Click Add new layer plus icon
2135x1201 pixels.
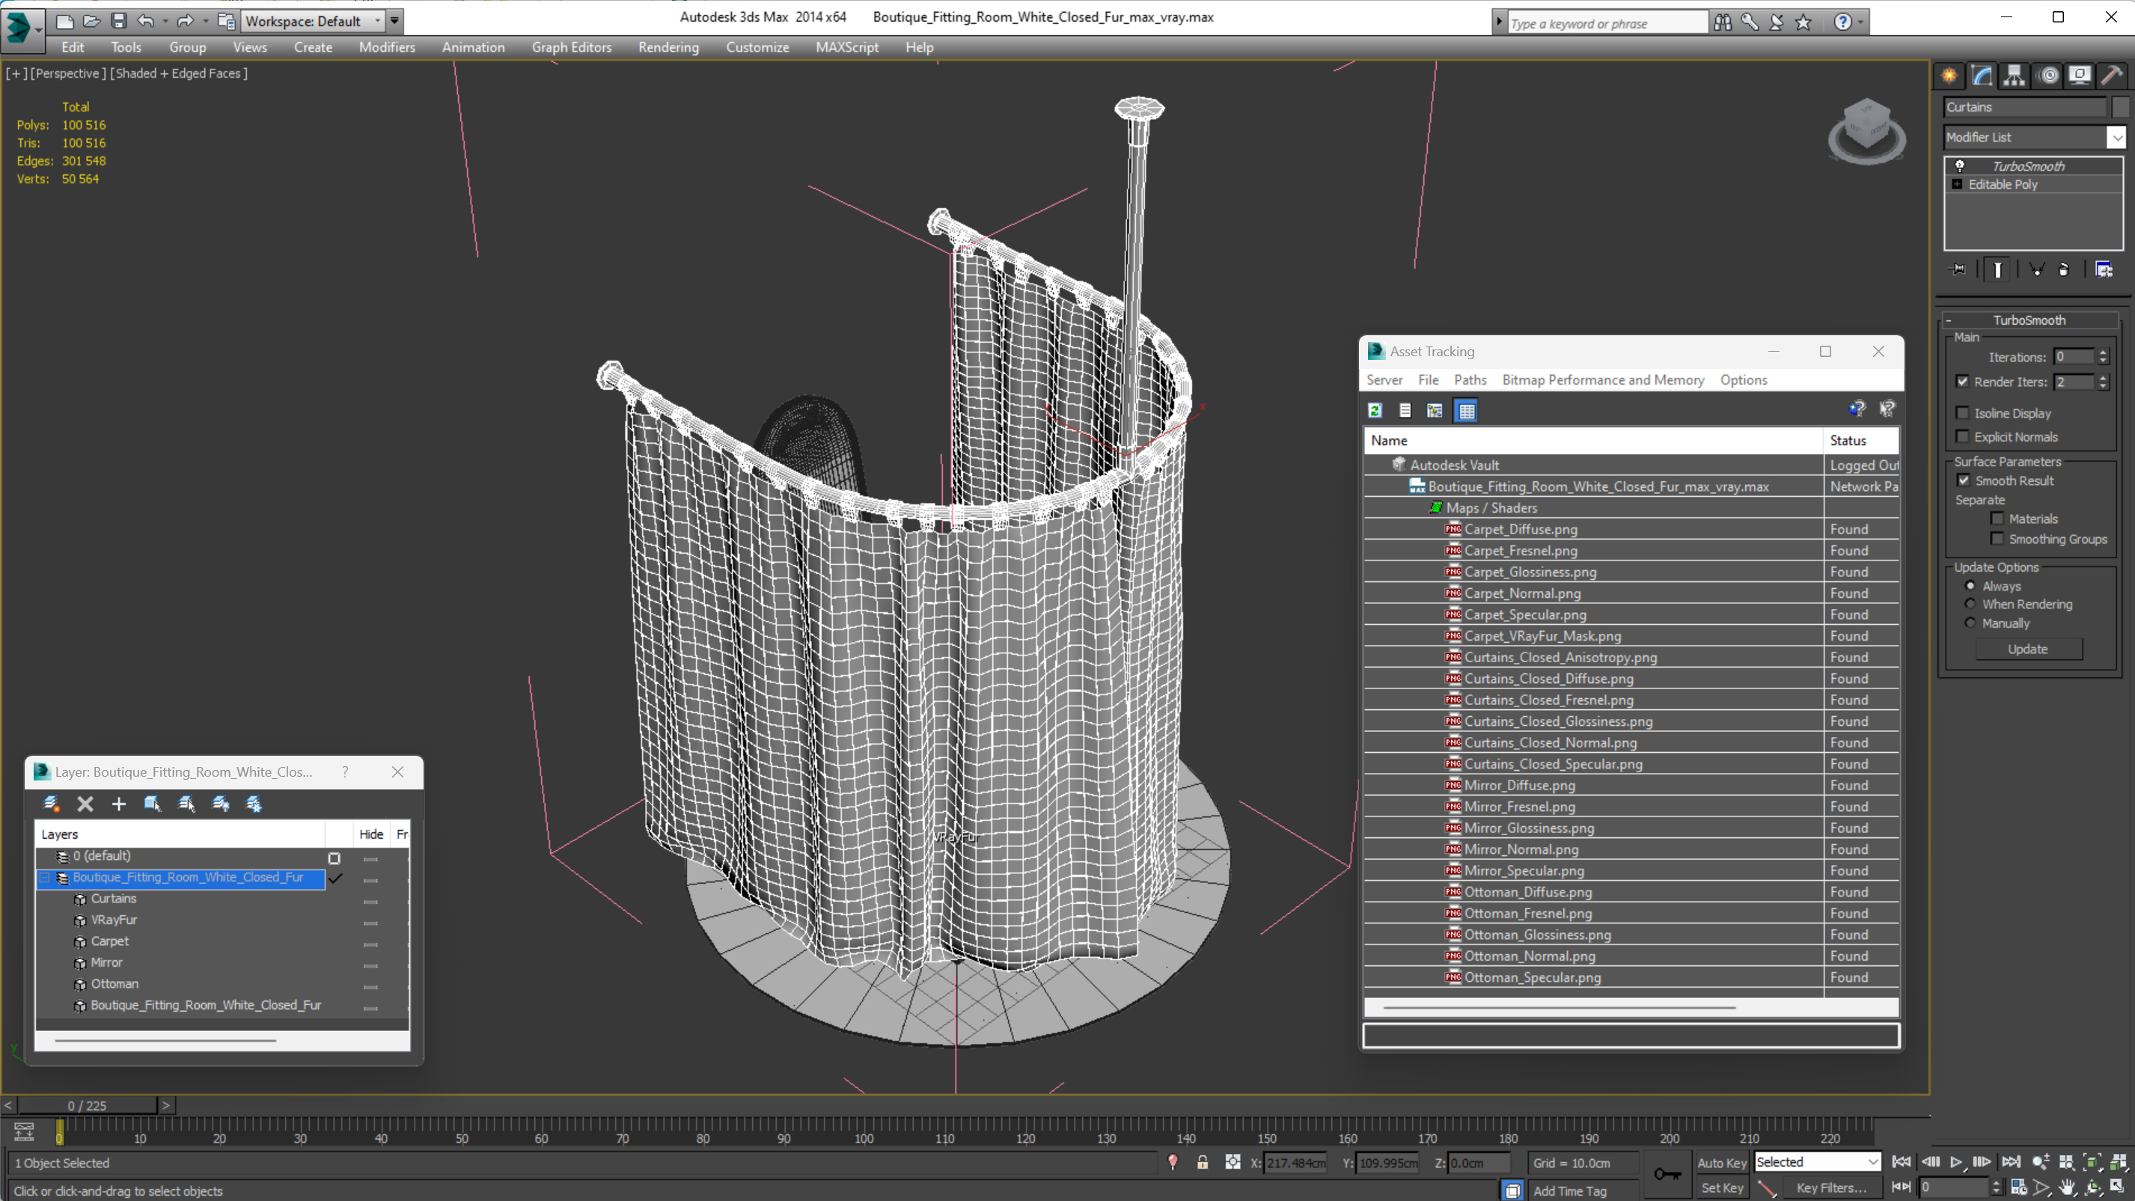pyautogui.click(x=118, y=803)
